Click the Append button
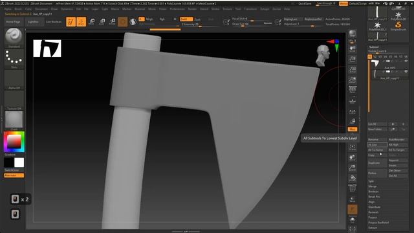 398,160
